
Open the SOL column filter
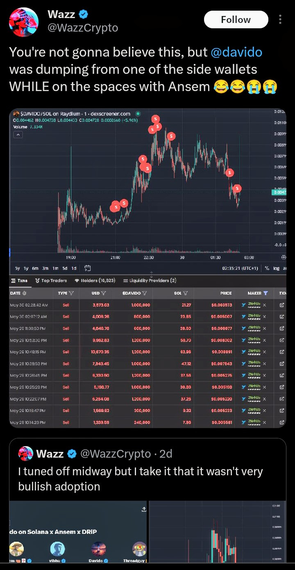pos(186,293)
